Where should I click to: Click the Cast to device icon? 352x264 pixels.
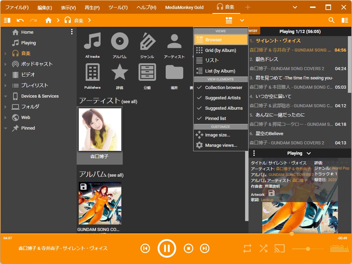click(279, 248)
